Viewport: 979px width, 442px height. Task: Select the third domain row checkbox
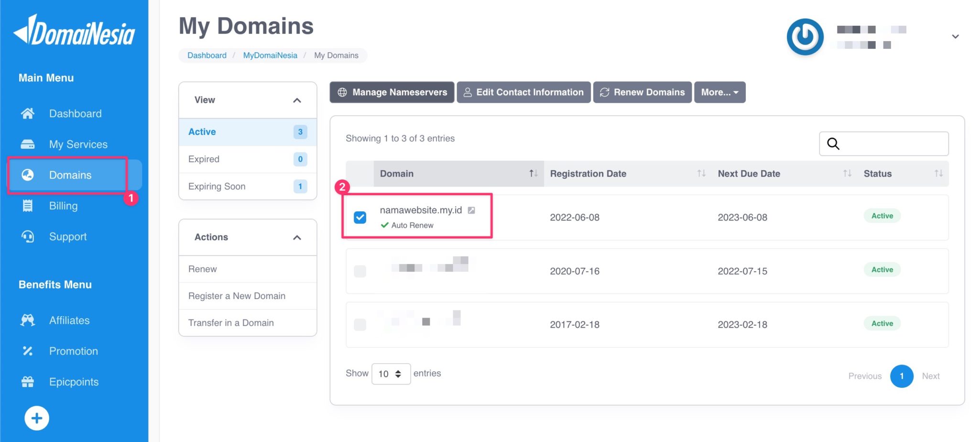(359, 325)
